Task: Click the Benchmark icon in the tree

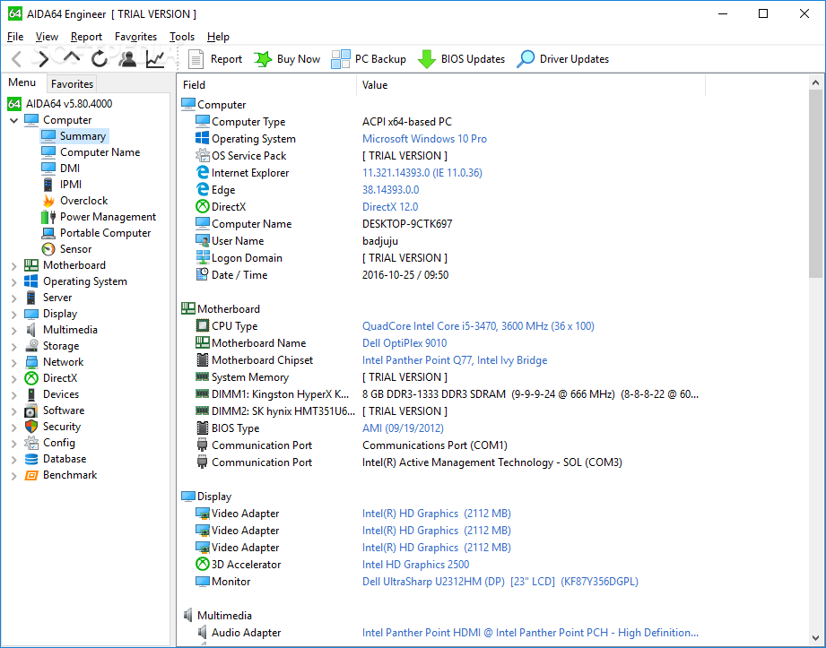Action: pos(31,475)
